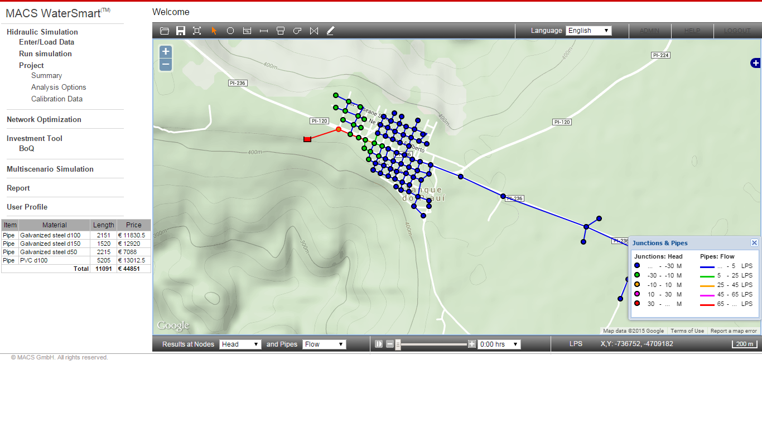
Task: Click the time slider handle
Action: [398, 344]
